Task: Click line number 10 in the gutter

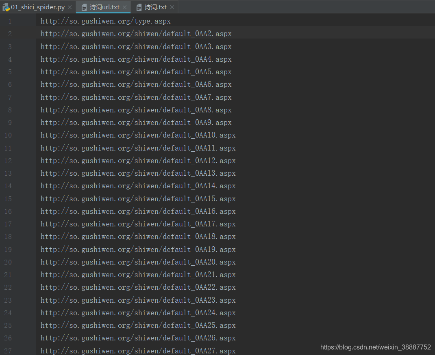Action: 8,135
